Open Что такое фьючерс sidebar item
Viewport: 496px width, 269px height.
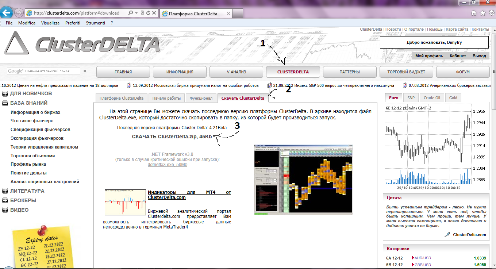[32, 121]
